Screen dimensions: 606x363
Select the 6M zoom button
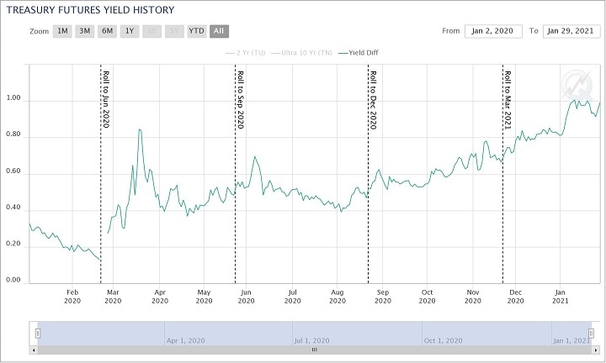coord(107,31)
